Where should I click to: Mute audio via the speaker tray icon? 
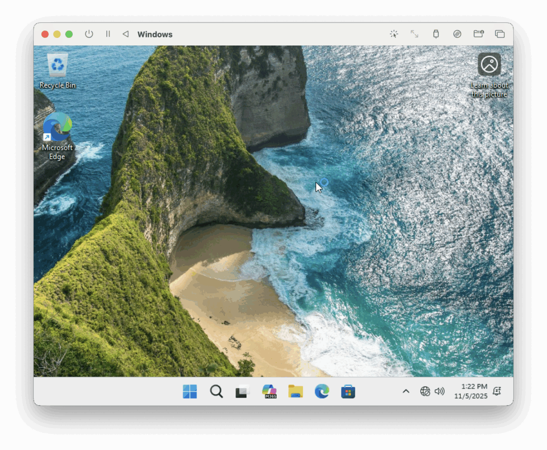coord(439,391)
